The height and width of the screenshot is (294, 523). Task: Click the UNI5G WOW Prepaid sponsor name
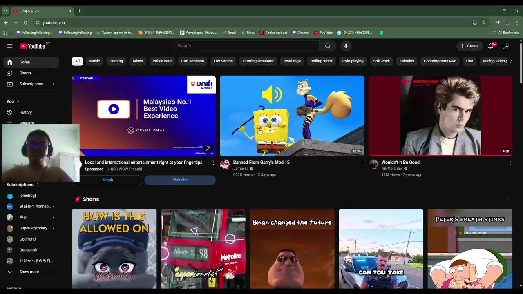point(124,169)
